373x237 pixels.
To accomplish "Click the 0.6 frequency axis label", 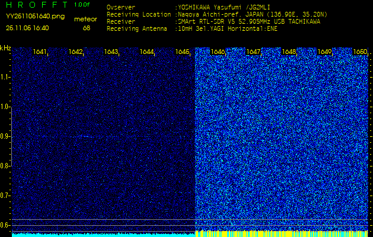I will click(4, 225).
